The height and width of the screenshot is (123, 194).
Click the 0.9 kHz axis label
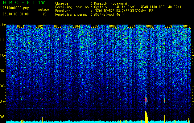click(x=3, y=71)
